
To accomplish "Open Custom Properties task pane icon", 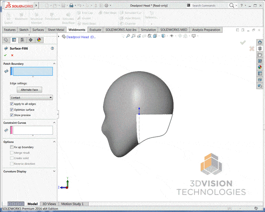I will click(260, 74).
